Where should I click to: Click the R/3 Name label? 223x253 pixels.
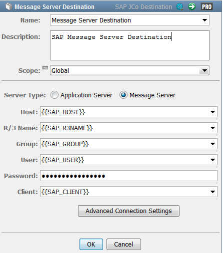(x=21, y=128)
